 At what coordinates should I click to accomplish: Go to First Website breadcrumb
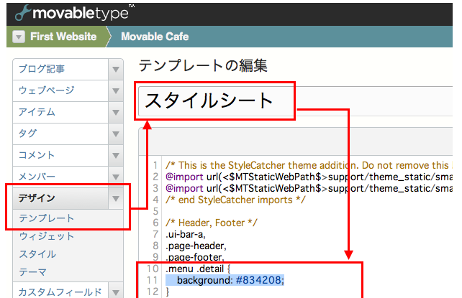63,37
